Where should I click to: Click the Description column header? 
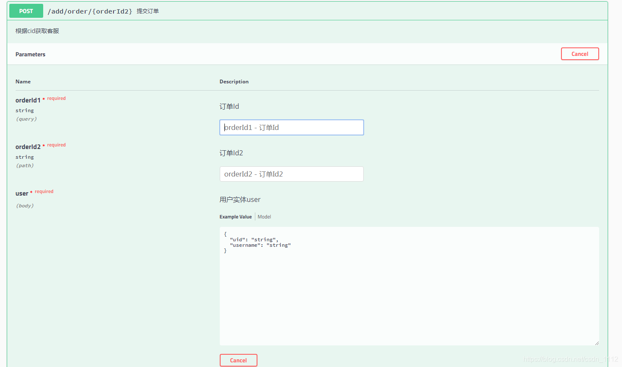pos(234,82)
